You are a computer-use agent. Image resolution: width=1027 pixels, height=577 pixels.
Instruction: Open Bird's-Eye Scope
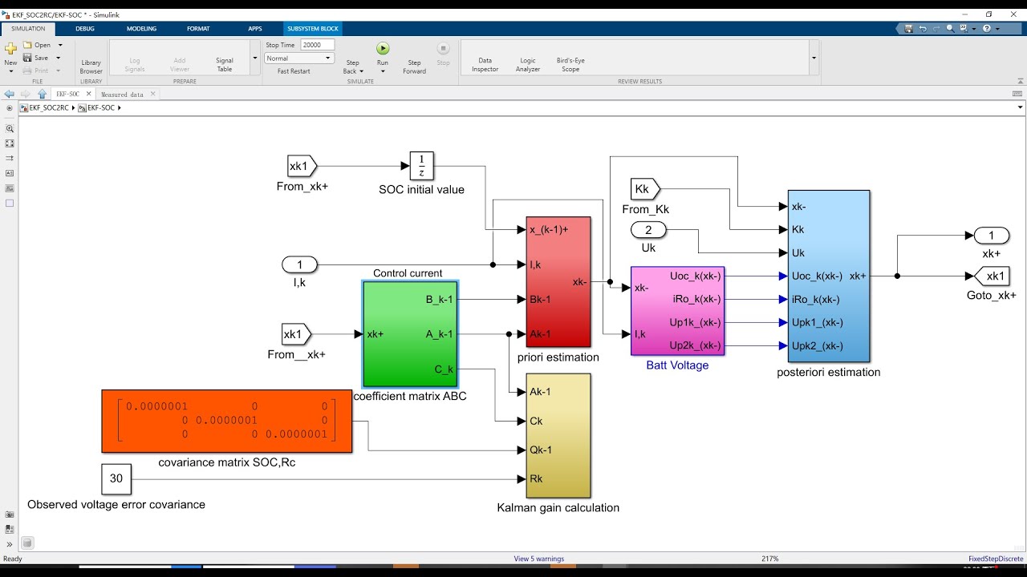click(x=570, y=64)
